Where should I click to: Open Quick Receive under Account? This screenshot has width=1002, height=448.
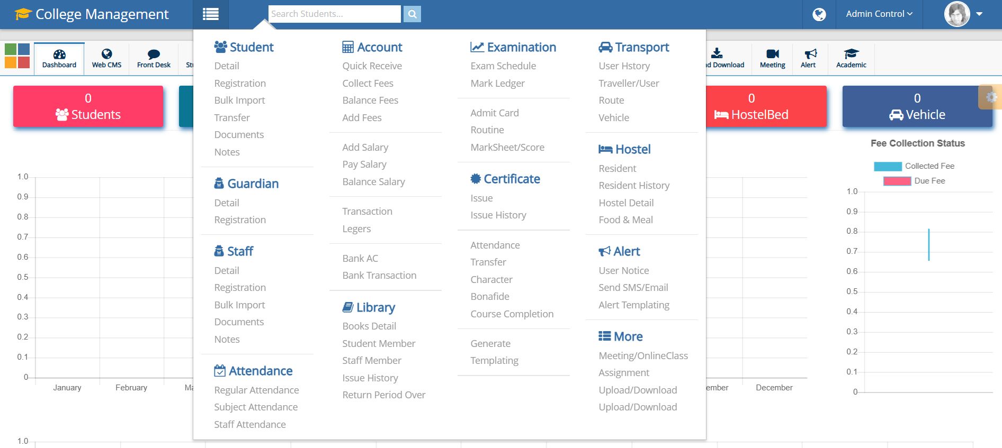pyautogui.click(x=372, y=66)
